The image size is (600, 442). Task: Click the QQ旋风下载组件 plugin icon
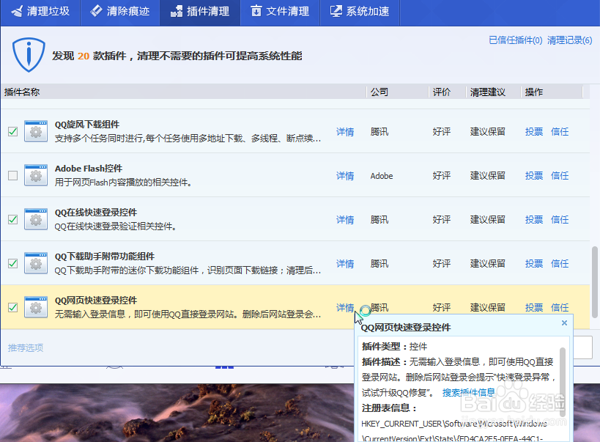point(36,131)
